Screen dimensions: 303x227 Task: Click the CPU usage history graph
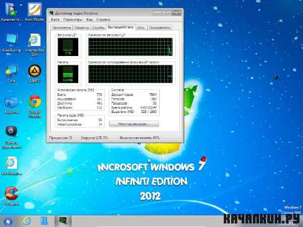tap(130, 47)
